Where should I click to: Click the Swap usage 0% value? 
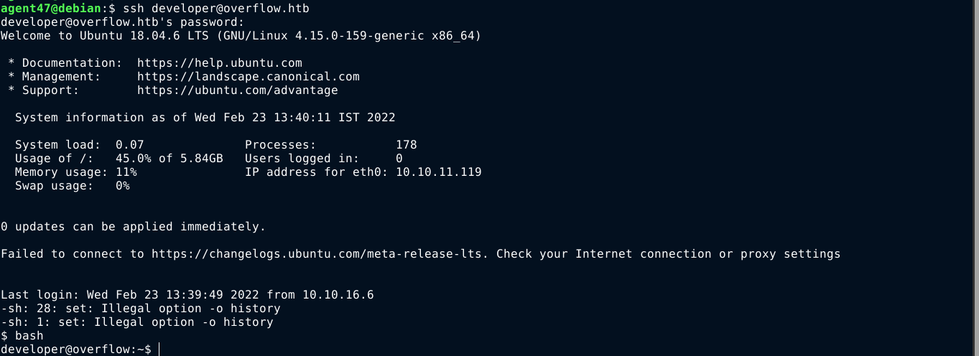coord(122,186)
